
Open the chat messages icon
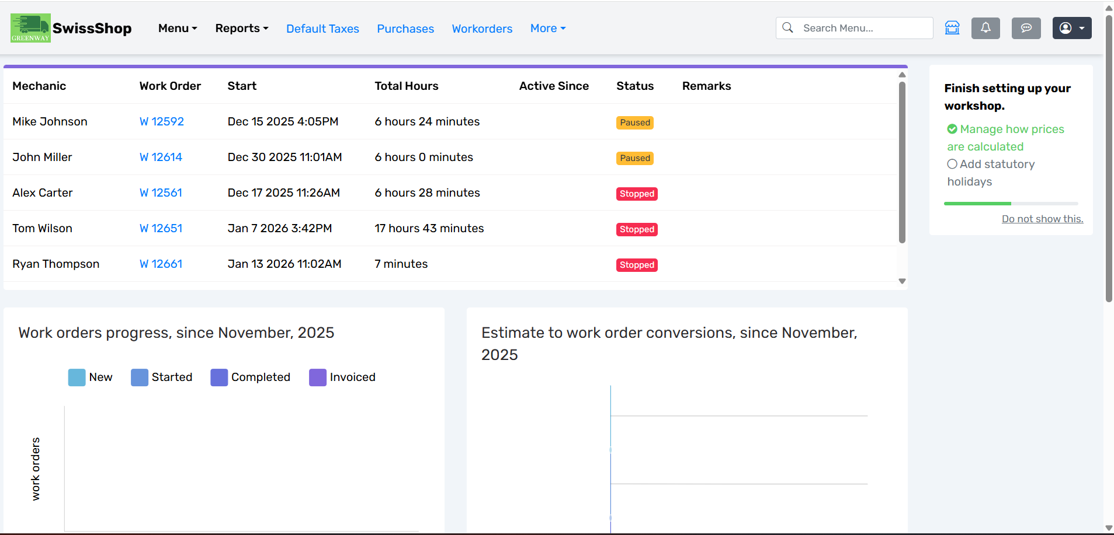(1026, 28)
